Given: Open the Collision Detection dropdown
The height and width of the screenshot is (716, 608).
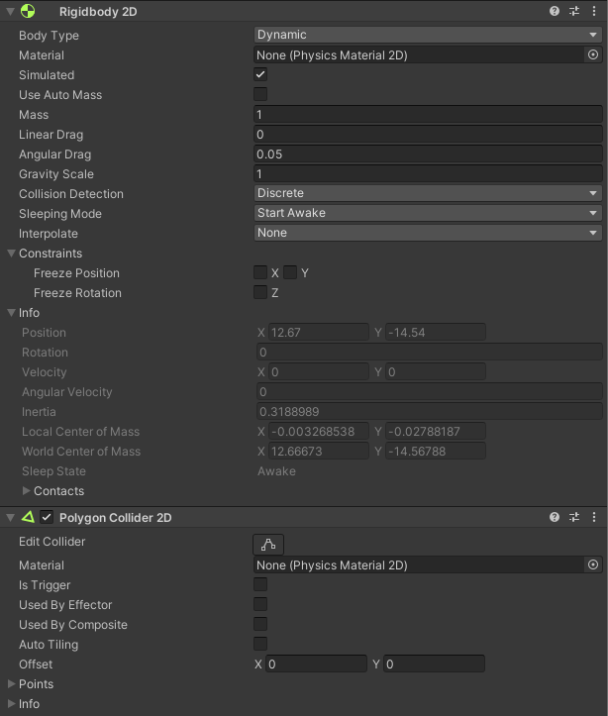Looking at the screenshot, I should coord(428,193).
